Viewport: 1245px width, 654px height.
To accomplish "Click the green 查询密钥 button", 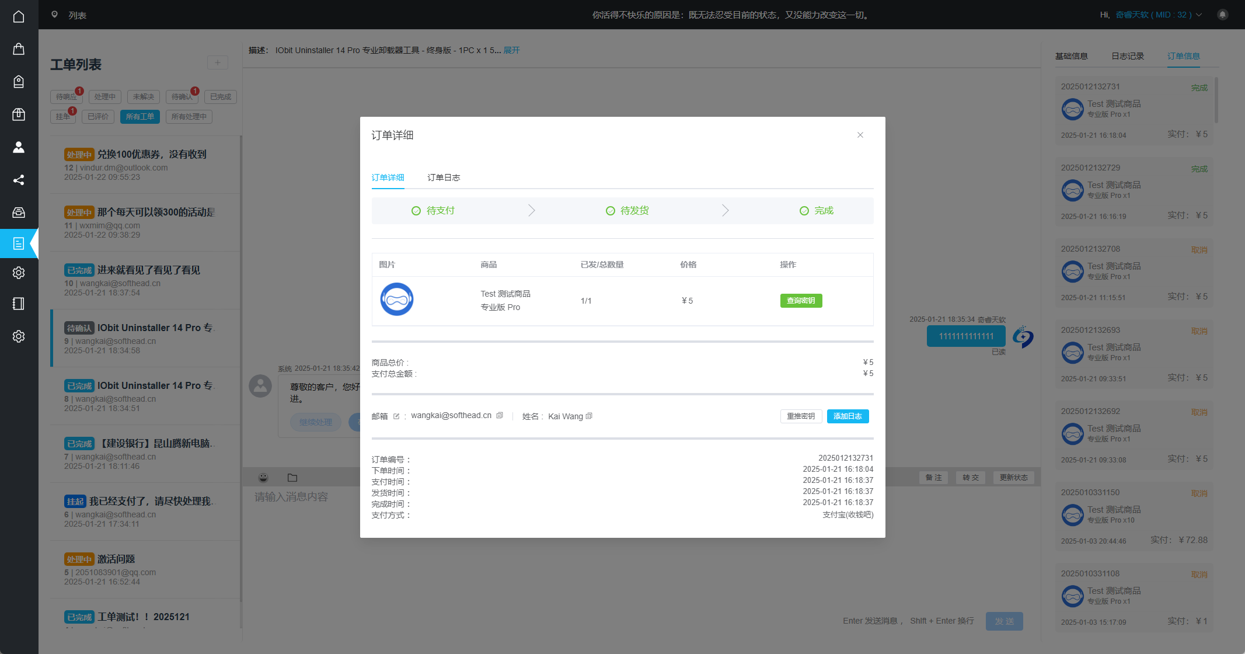I will coord(801,300).
